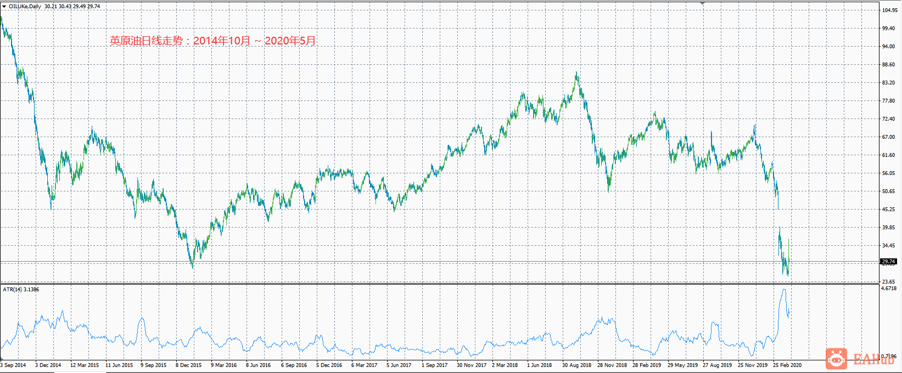Click the 28 Feb 2019 date label

pyautogui.click(x=647, y=365)
